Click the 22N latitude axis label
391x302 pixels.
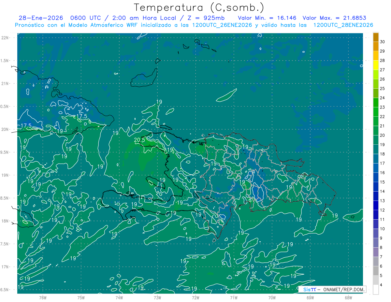(5, 38)
